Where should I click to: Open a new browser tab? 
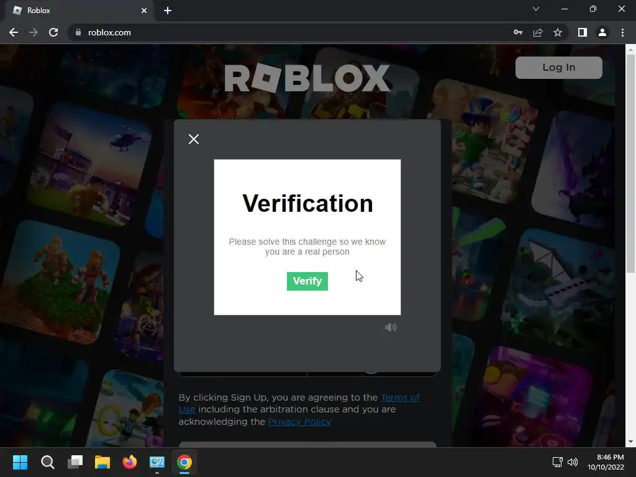(x=168, y=11)
